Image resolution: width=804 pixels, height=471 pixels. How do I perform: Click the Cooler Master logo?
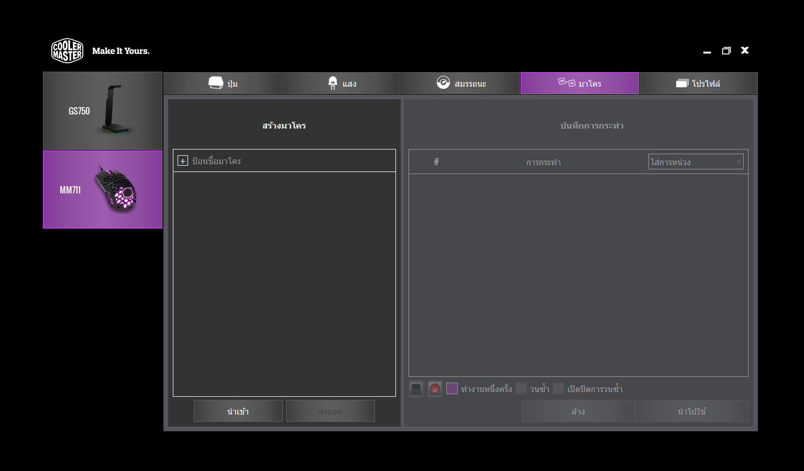tap(67, 51)
